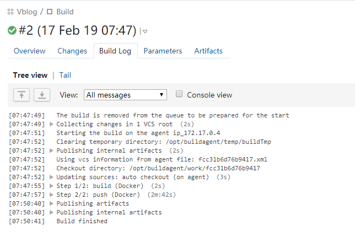The image size is (355, 242).
Task: Open the View messages filter dropdown
Action: (125, 95)
